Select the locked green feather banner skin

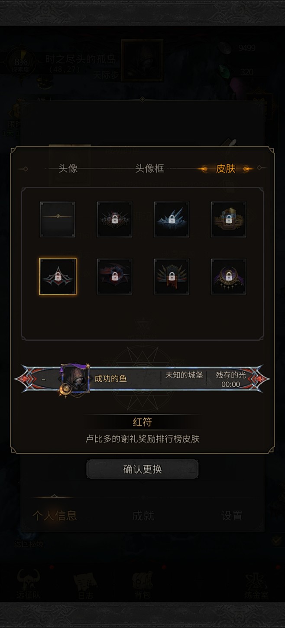coord(172,277)
